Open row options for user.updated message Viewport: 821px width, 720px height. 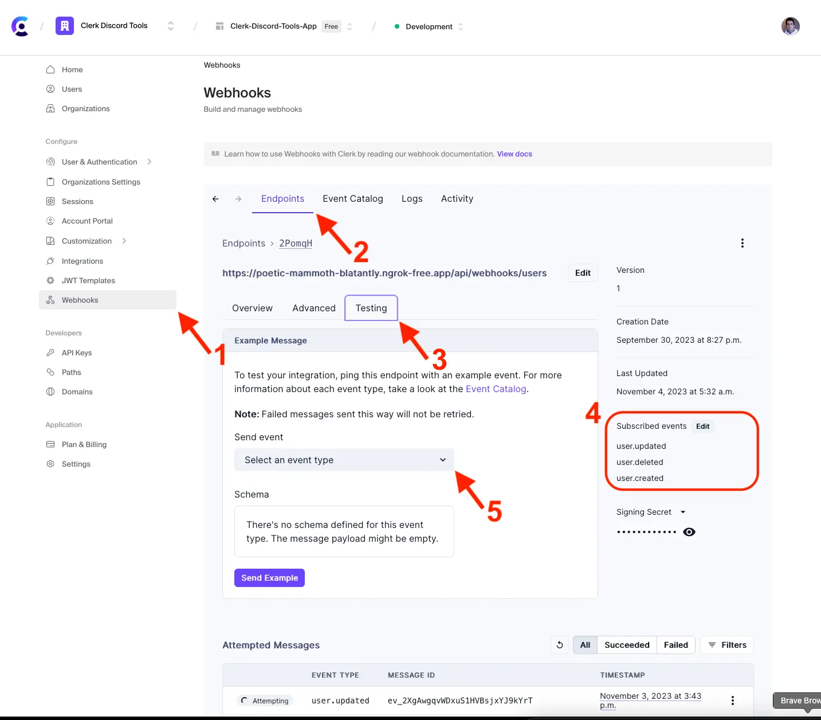tap(733, 701)
